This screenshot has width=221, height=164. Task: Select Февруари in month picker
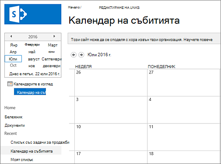tap(32, 45)
